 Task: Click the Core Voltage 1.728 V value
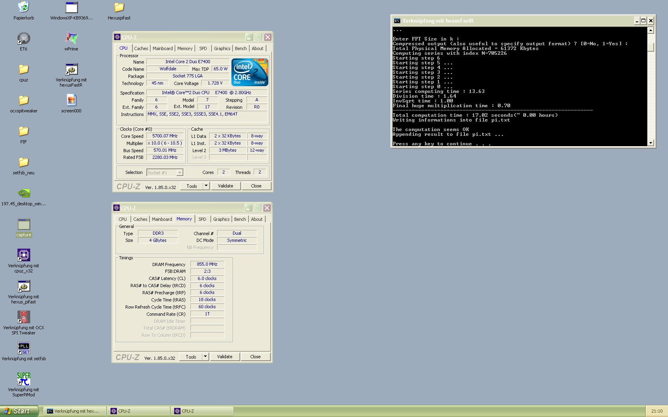[215, 83]
